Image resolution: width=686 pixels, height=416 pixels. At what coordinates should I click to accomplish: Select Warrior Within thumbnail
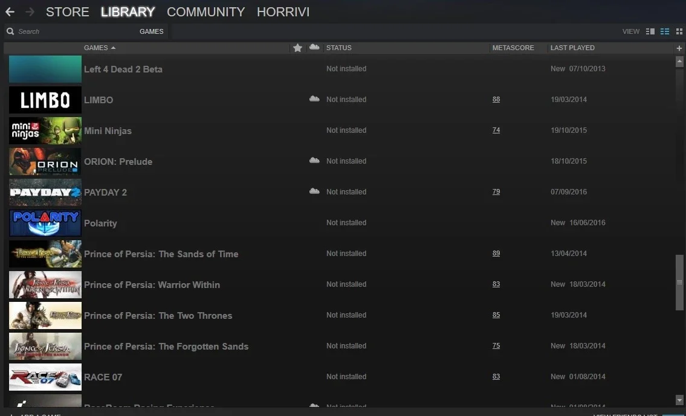pos(45,284)
